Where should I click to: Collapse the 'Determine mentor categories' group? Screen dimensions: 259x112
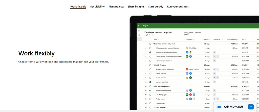coord(153,44)
